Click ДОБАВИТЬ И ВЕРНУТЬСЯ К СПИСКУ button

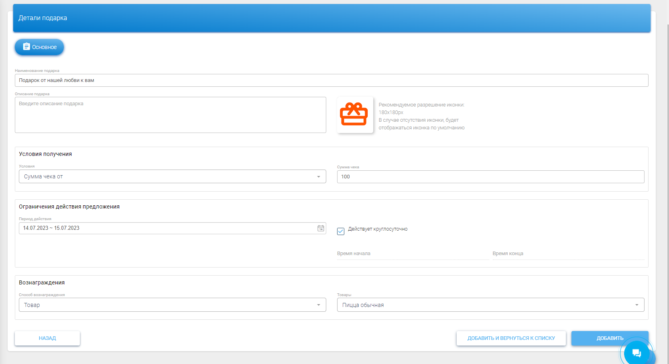pos(511,338)
